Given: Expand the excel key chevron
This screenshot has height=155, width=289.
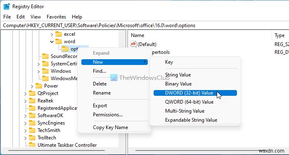Looking at the screenshot, I should (x=52, y=35).
